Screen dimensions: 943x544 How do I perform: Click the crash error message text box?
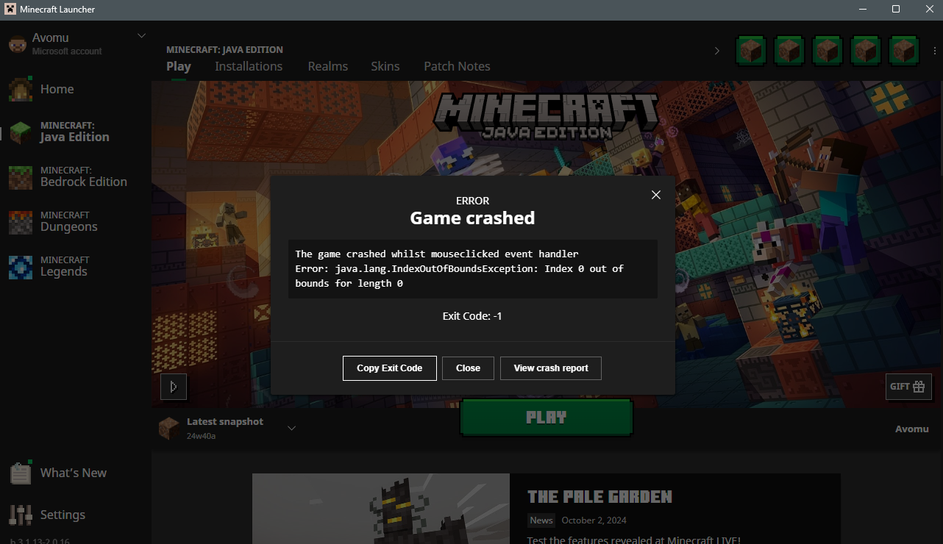tap(473, 269)
